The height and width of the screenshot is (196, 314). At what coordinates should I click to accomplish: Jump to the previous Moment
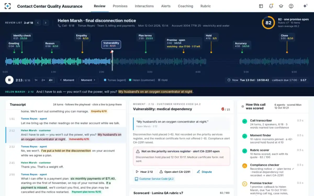point(67,80)
